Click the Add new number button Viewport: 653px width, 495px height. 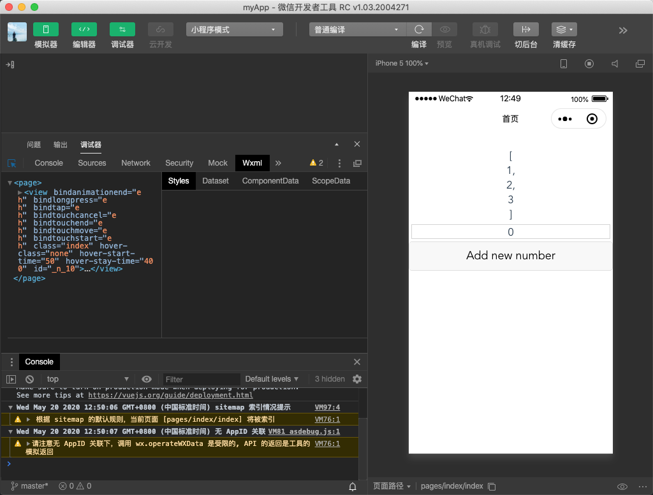coord(511,255)
